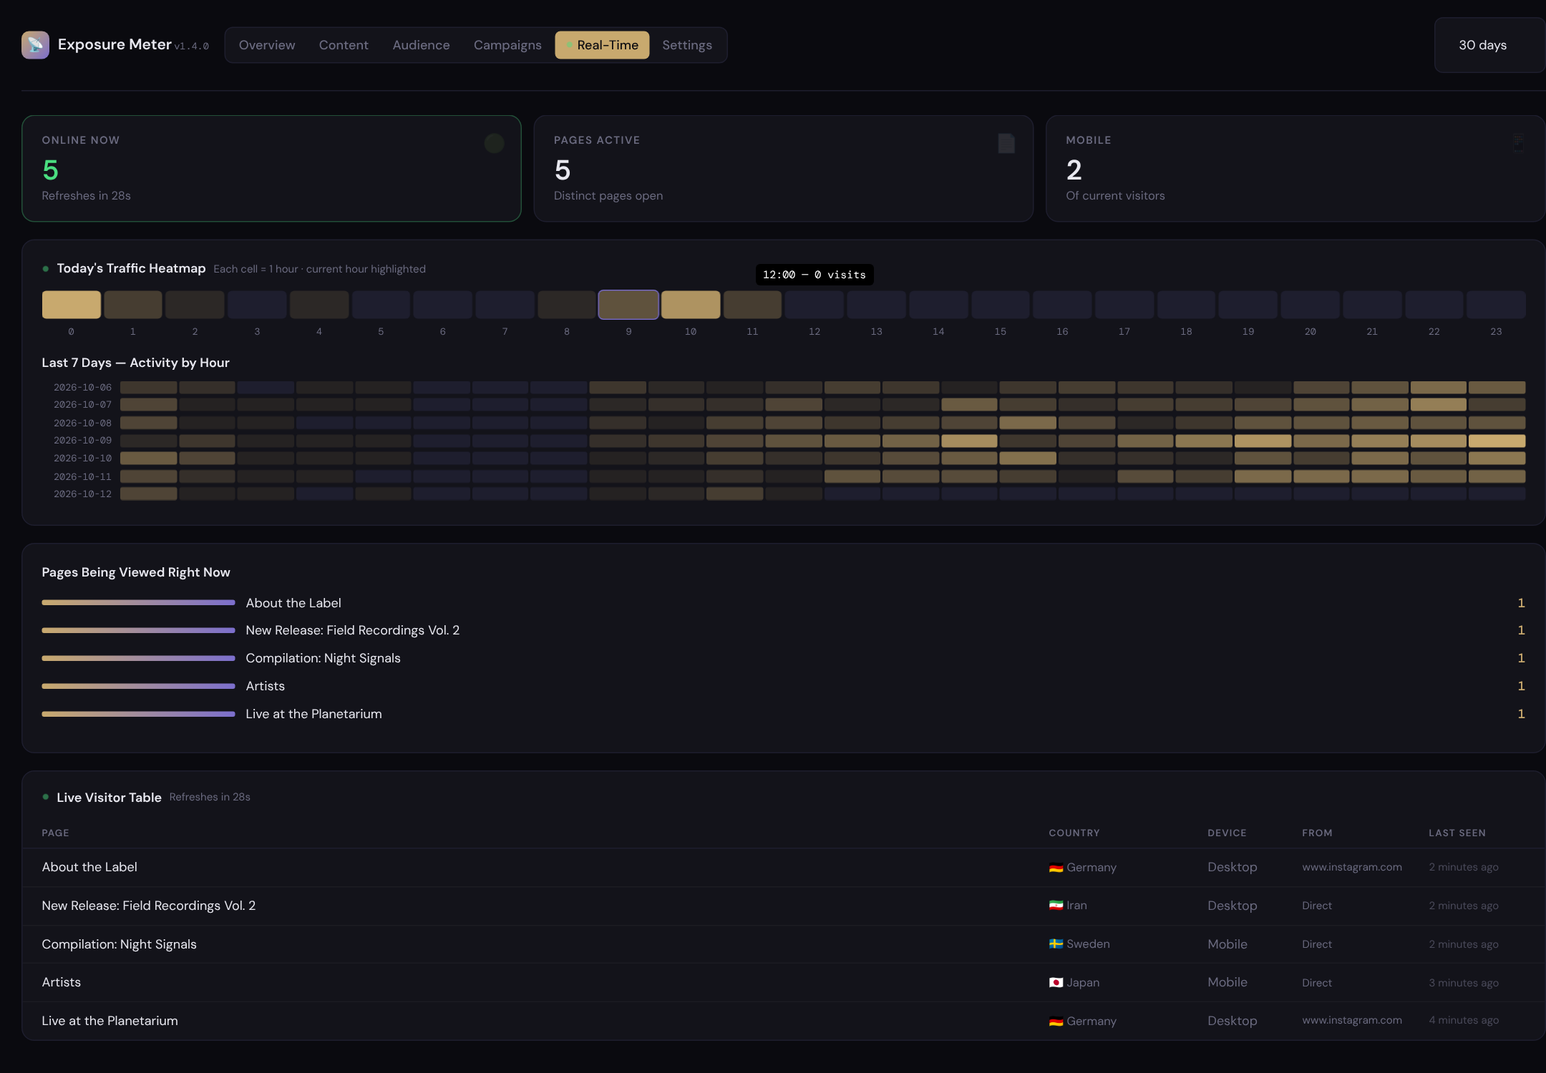Click the '12:00 – 0 visits' tooltip
The image size is (1546, 1073).
tap(815, 275)
